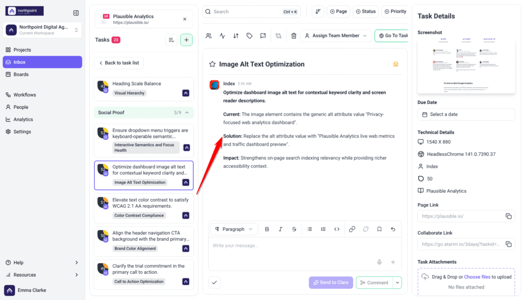This screenshot has width=525, height=300.
Task: Click the bookmark icon in editor toolbar
Action: pyautogui.click(x=379, y=229)
